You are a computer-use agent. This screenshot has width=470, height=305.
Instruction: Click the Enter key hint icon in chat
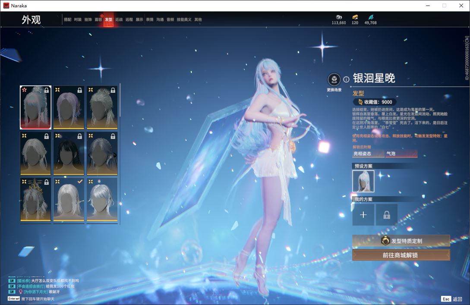(14, 299)
